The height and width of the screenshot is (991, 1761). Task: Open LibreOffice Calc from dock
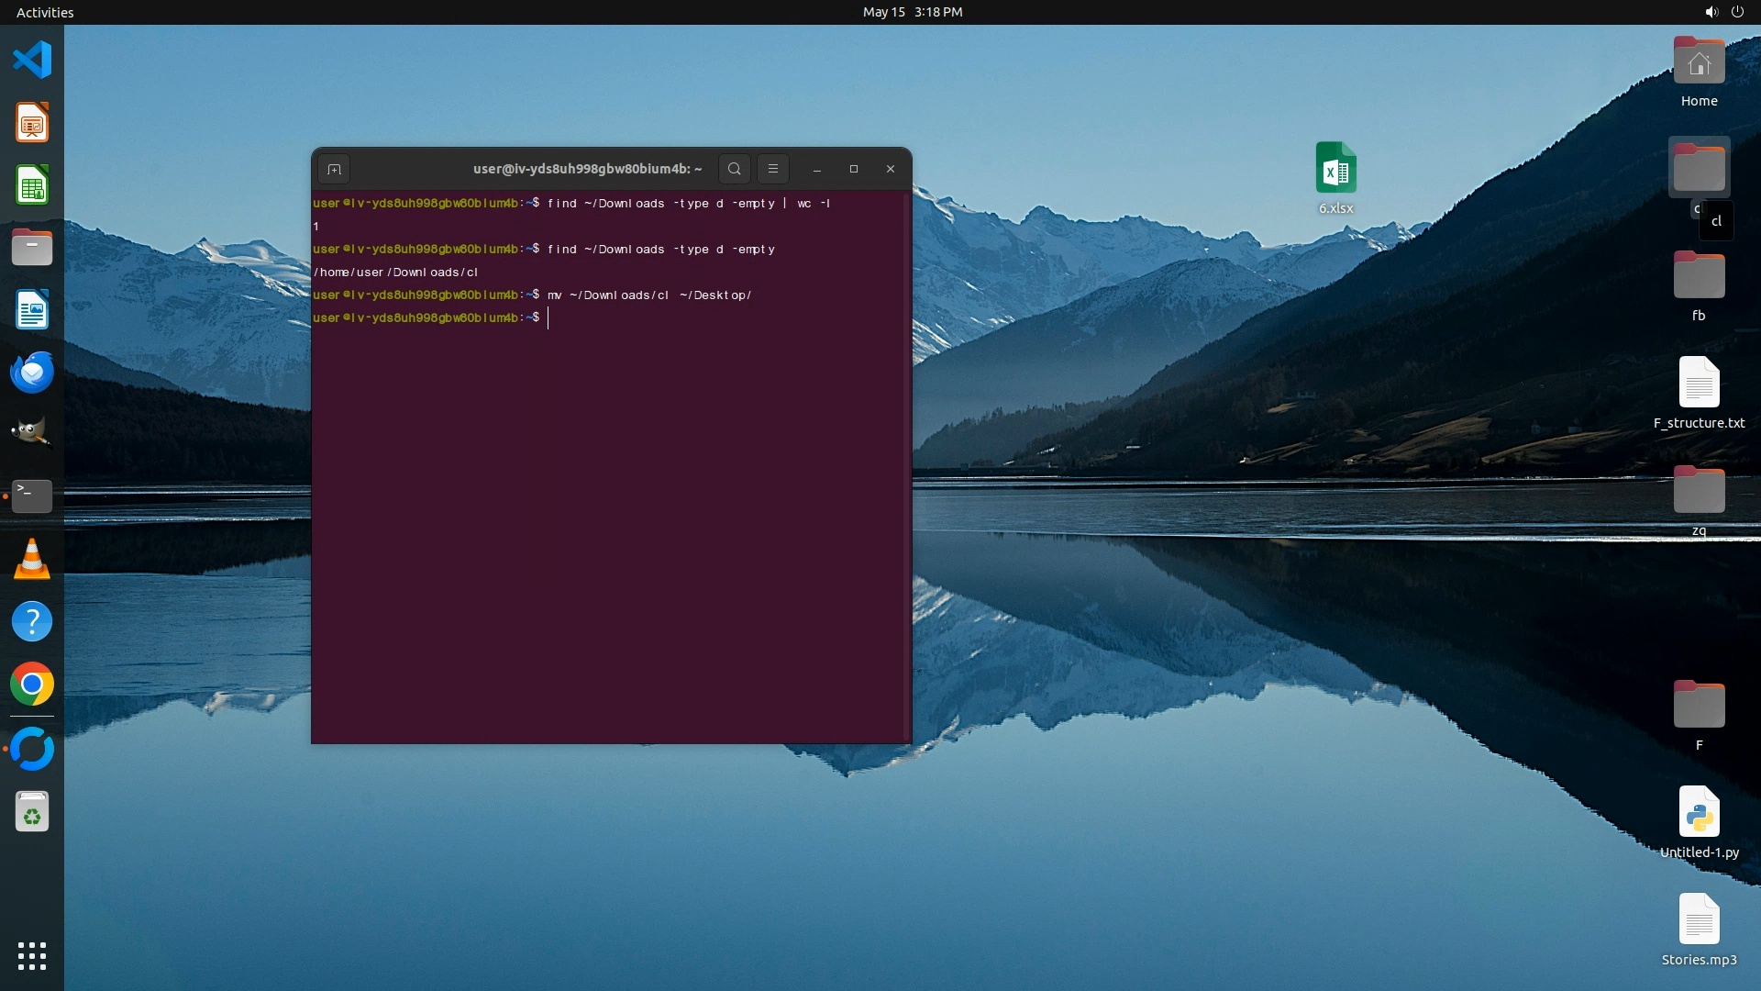[32, 185]
